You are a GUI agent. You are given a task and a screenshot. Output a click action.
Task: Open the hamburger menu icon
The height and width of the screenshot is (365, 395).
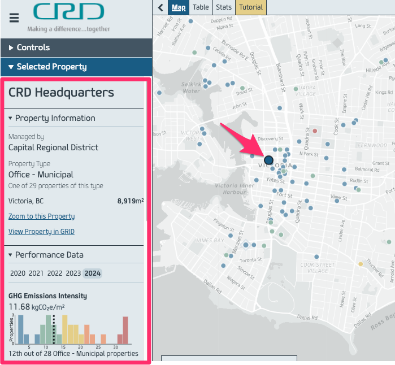[14, 18]
